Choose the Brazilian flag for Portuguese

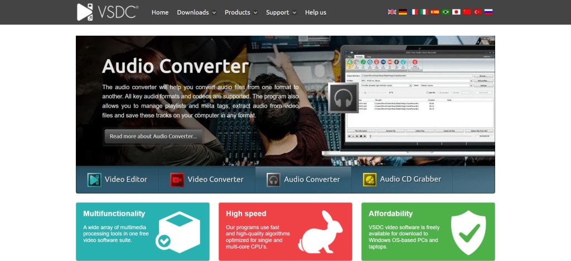[446, 12]
